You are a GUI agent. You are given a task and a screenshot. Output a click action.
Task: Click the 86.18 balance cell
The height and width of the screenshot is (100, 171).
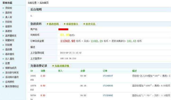point(83,86)
